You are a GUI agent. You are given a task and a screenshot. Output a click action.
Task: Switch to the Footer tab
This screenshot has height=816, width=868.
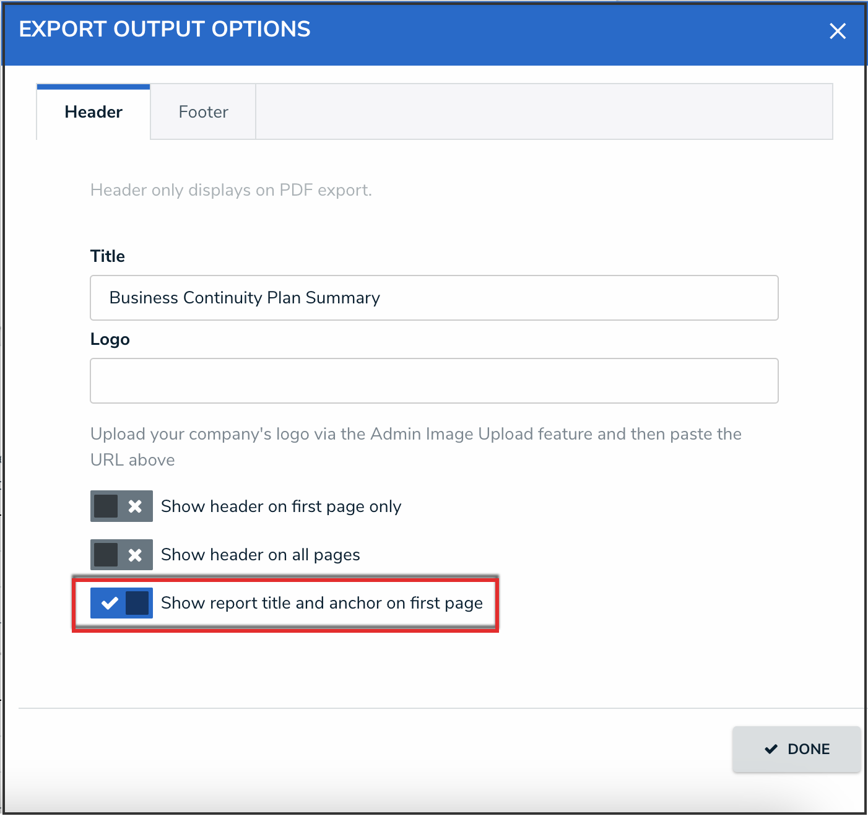203,112
